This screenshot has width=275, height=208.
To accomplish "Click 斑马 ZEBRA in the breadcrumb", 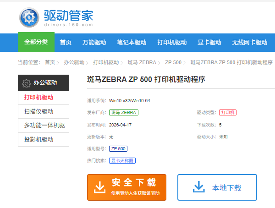I will 142,62.
